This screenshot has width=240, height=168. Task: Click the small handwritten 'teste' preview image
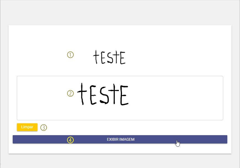tap(109, 57)
